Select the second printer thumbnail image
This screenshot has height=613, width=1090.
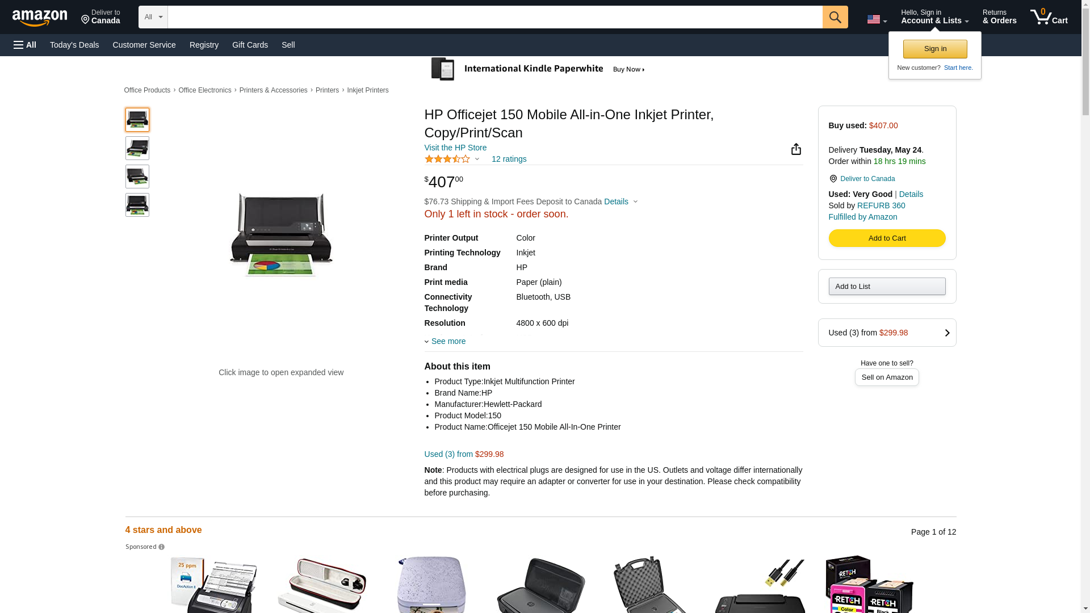[x=137, y=148]
